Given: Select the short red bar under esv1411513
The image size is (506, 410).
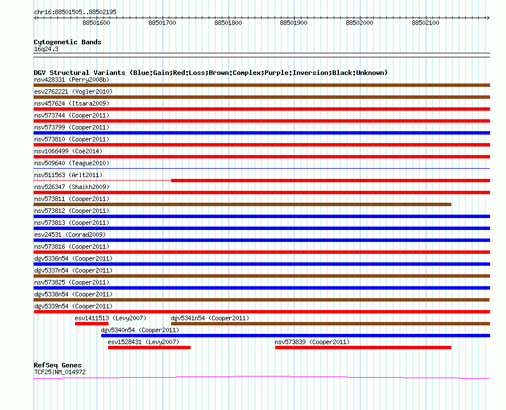Looking at the screenshot, I should click(92, 324).
